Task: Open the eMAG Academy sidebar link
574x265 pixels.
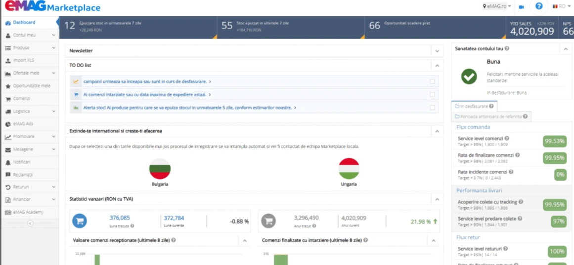Action: 28,212
